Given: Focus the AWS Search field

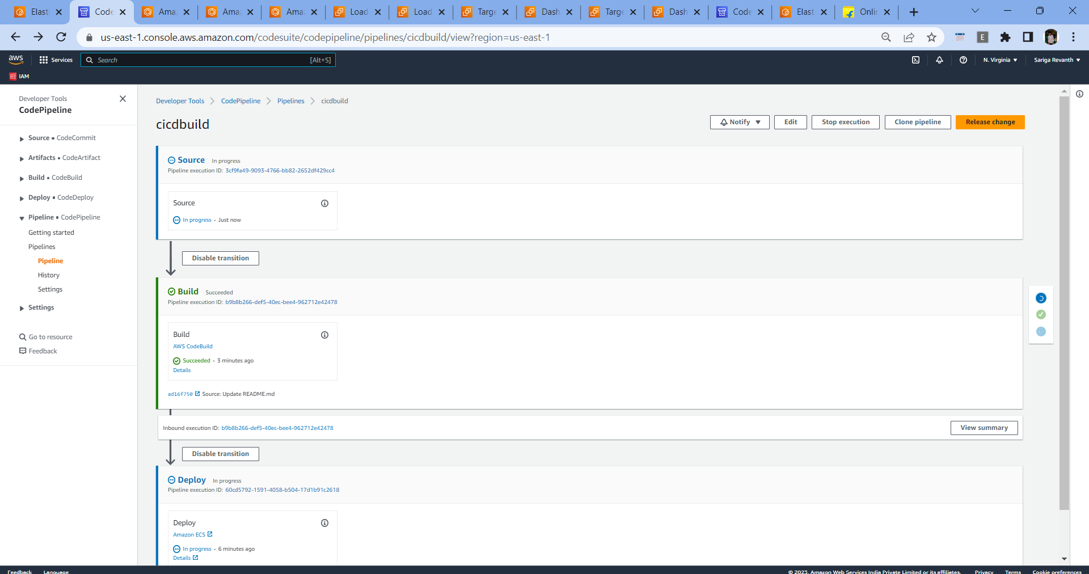Looking at the screenshot, I should [x=208, y=60].
